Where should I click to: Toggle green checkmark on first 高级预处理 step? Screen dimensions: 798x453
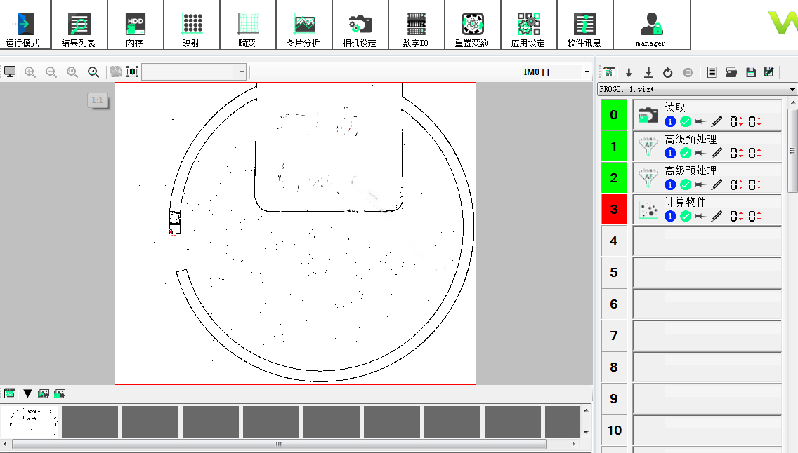click(686, 154)
